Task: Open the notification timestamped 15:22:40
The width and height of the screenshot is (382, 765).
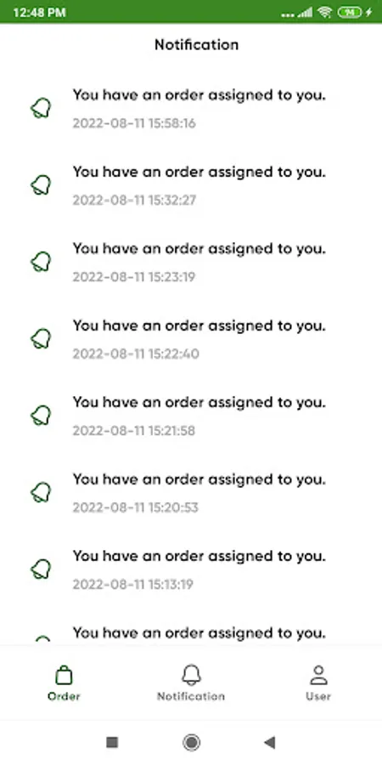Action: (x=191, y=338)
